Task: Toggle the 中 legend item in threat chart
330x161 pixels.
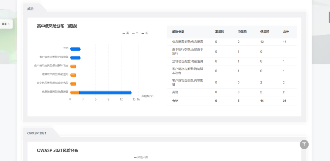Action: click(135, 33)
